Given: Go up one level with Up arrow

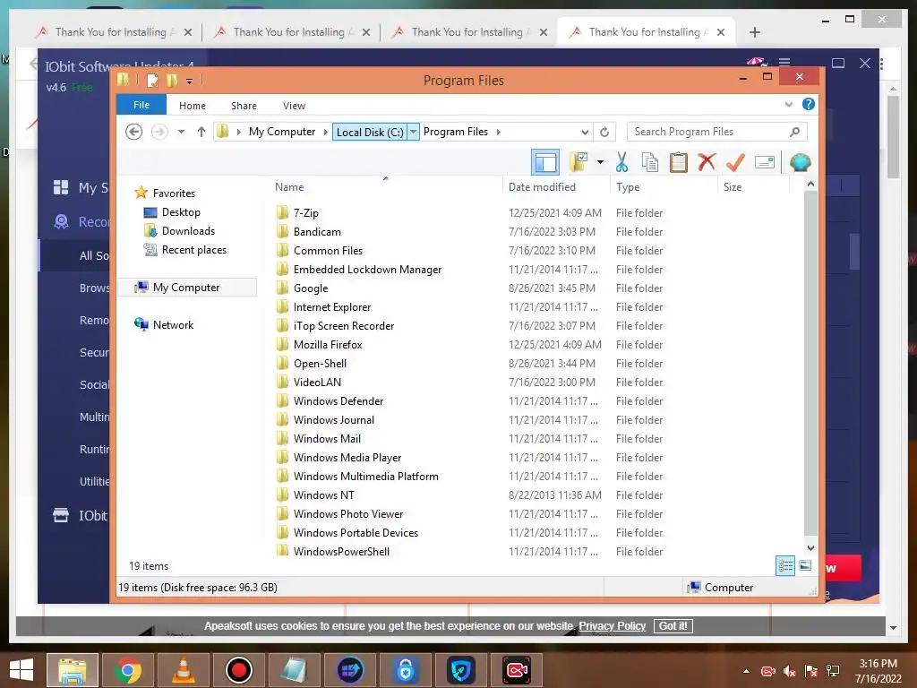Looking at the screenshot, I should 201,132.
